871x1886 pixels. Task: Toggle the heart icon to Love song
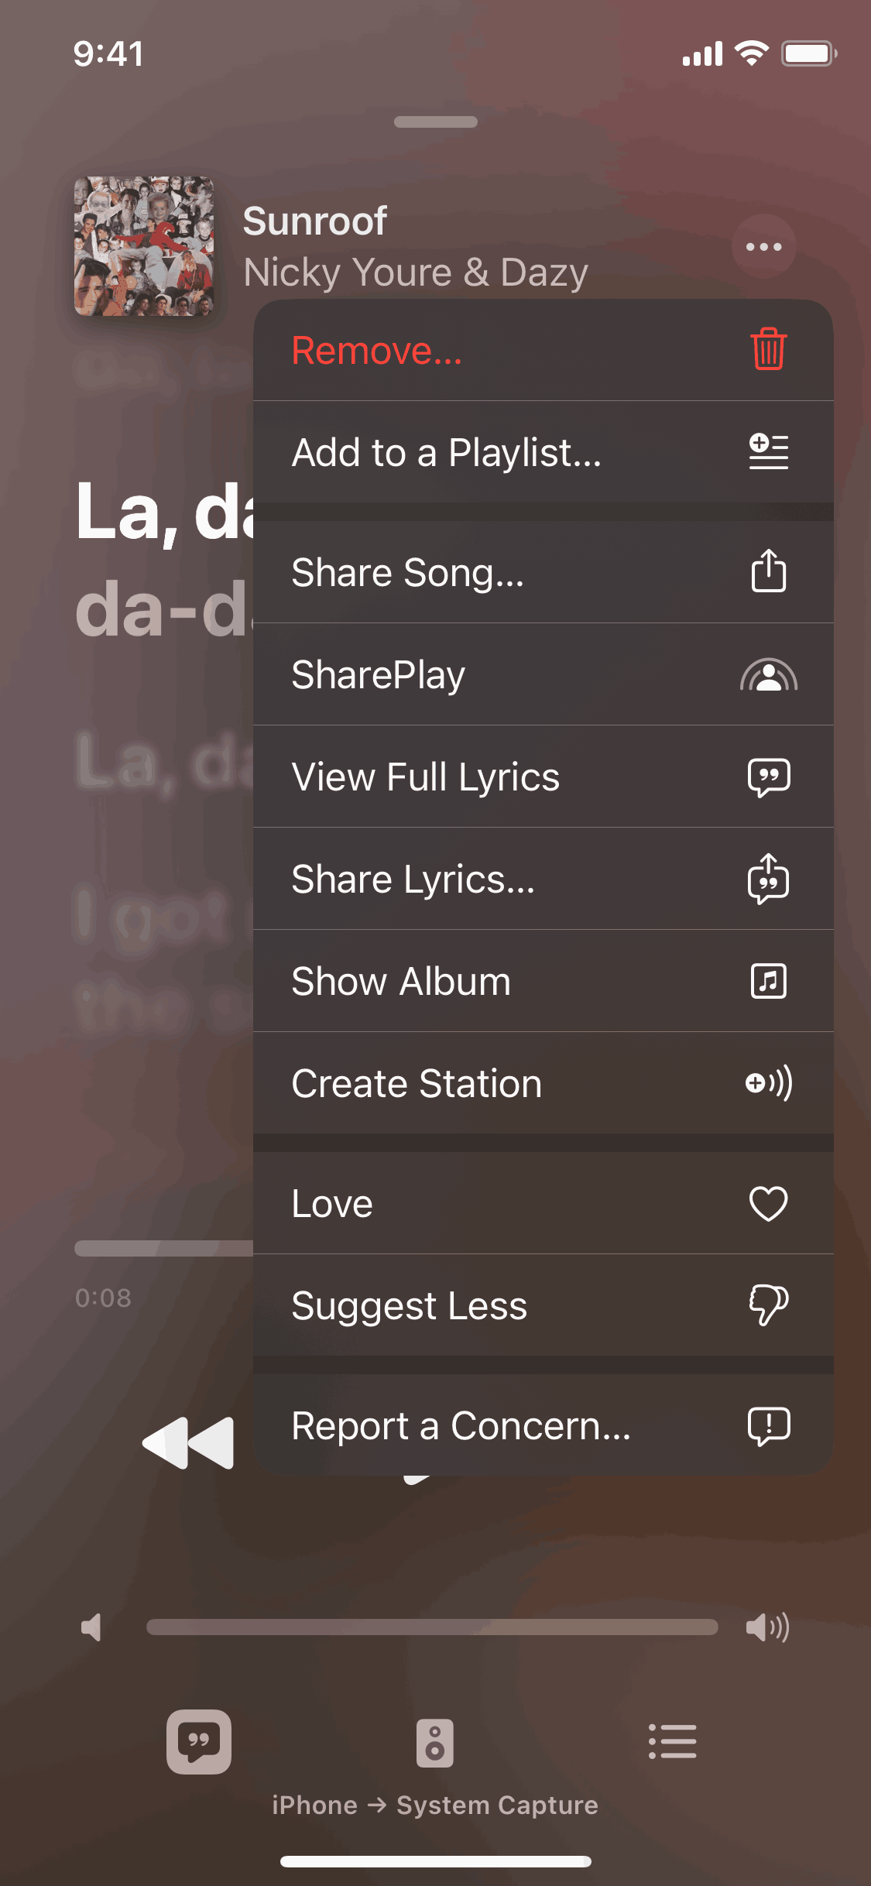(x=768, y=1204)
